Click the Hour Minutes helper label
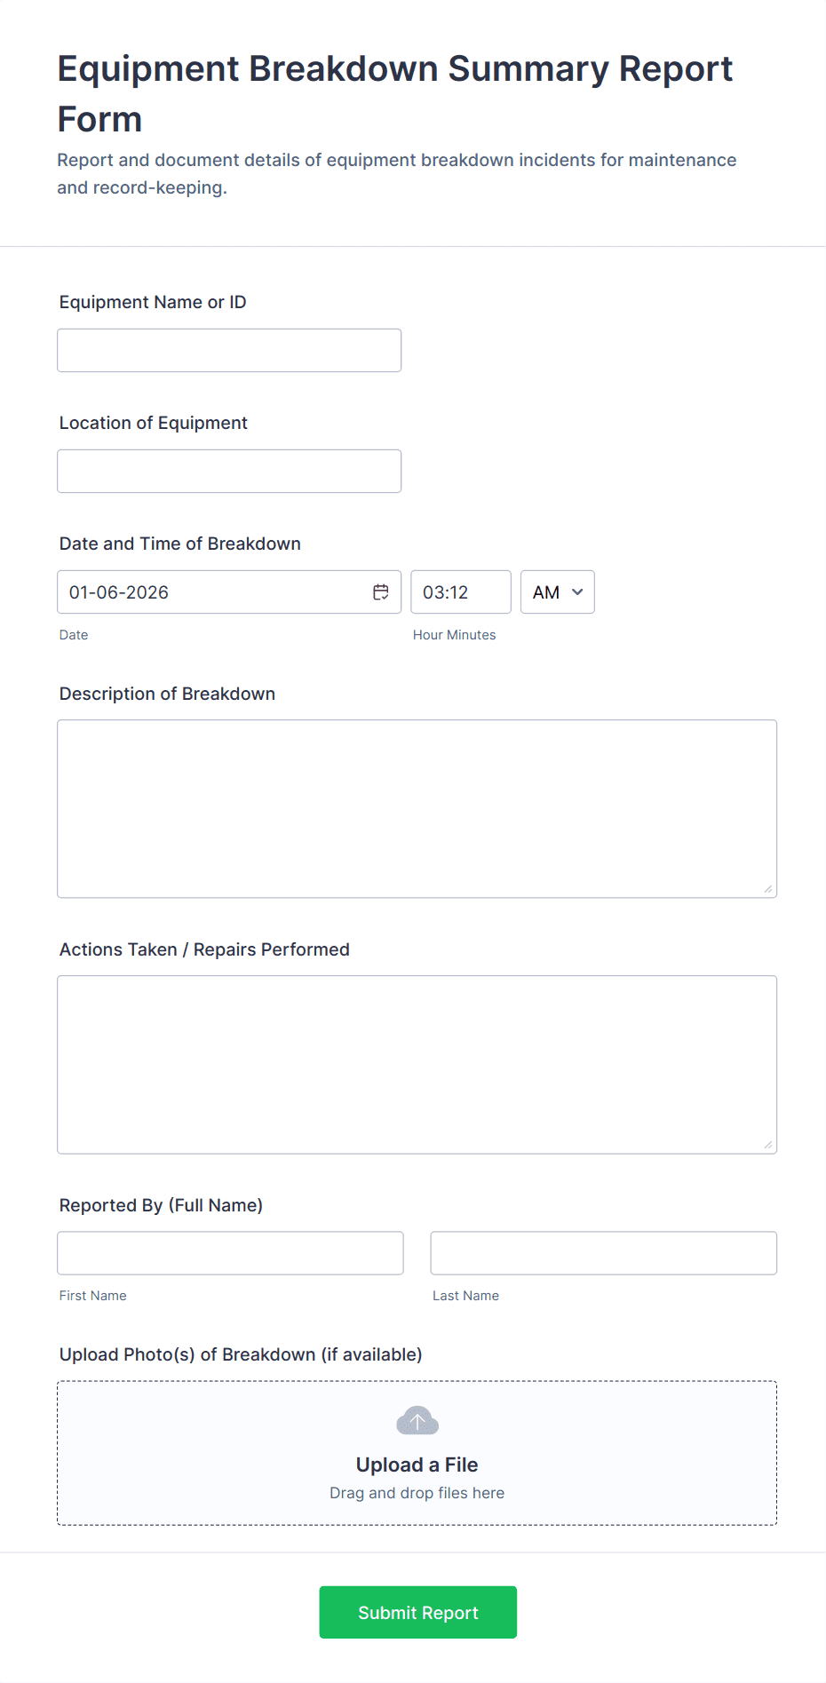Screen dimensions: 826x1683 click(x=455, y=634)
